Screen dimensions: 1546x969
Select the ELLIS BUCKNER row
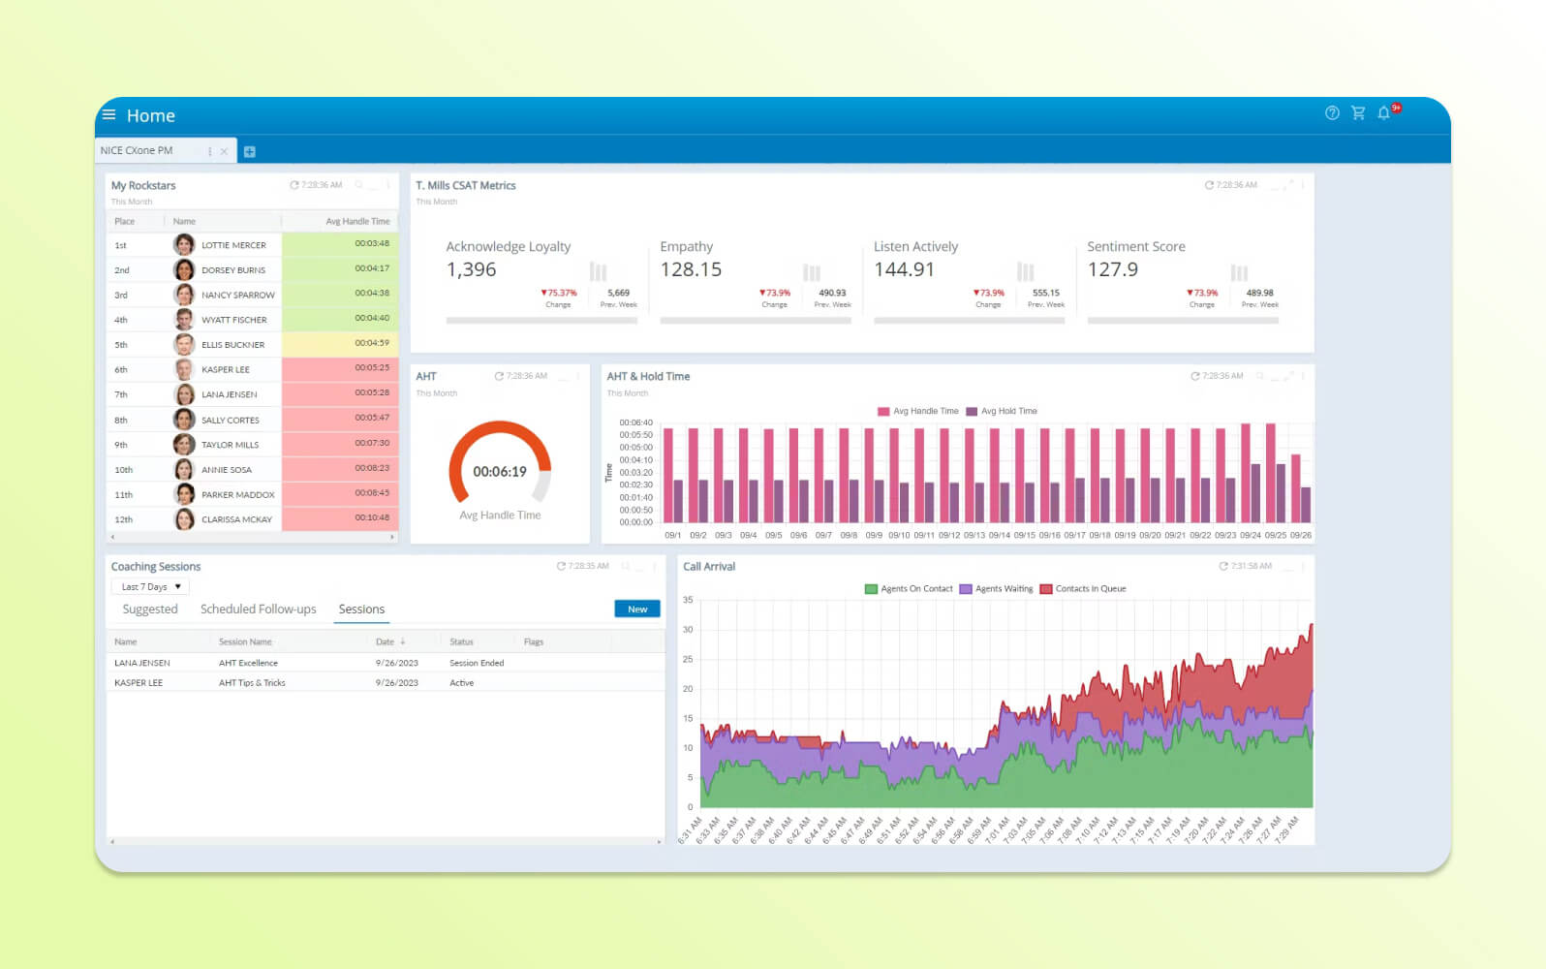252,344
